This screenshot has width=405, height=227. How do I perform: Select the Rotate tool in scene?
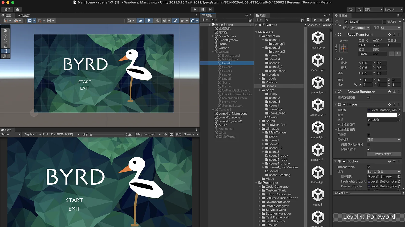[5, 41]
